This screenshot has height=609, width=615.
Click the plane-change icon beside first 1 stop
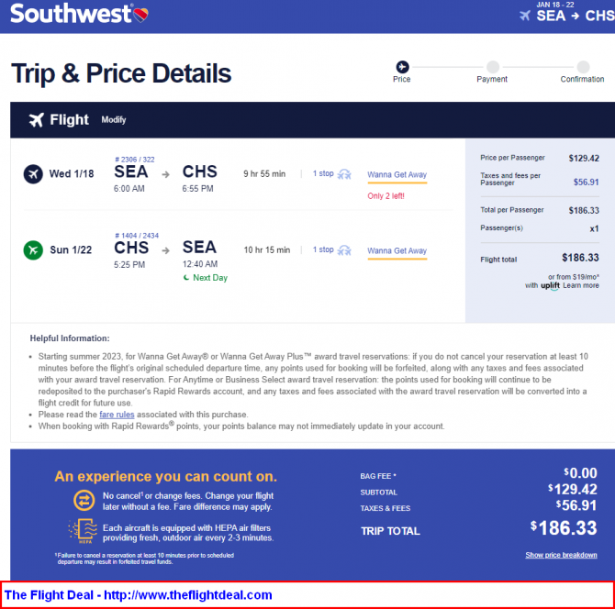[x=344, y=174]
